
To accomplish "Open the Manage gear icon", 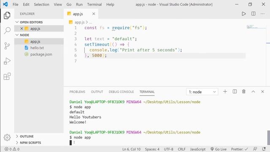I will tap(7, 137).
